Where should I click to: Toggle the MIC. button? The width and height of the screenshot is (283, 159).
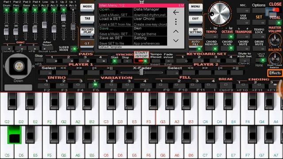pos(243,11)
